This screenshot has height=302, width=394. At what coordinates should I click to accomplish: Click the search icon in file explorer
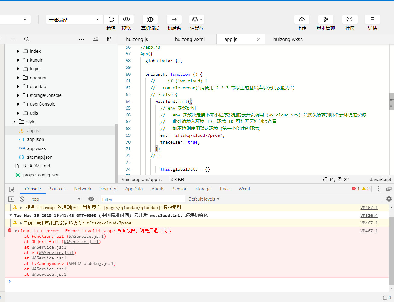click(x=27, y=39)
